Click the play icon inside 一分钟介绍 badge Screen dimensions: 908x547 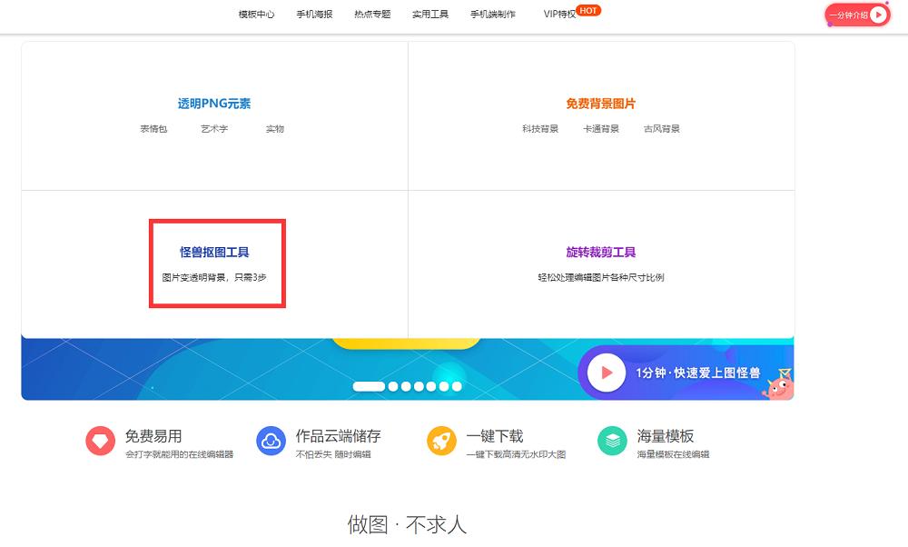coord(877,15)
